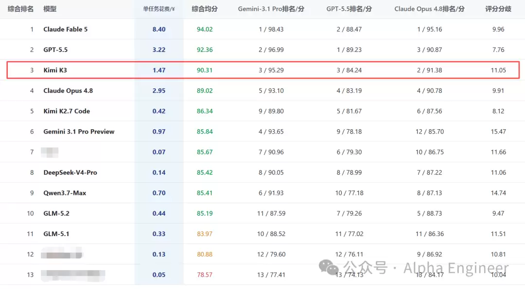Image resolution: width=525 pixels, height=289 pixels.
Task: Select GPT-5.5 in the model column
Action: click(55, 50)
